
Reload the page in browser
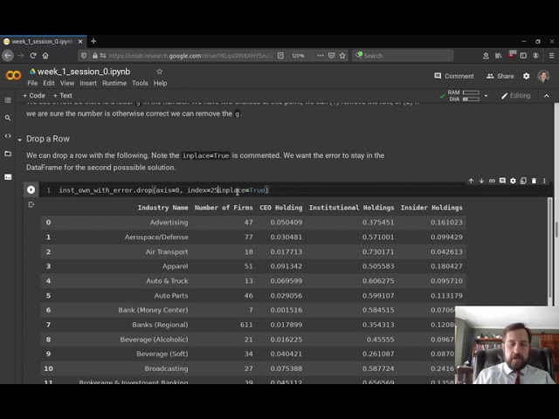tap(33, 56)
